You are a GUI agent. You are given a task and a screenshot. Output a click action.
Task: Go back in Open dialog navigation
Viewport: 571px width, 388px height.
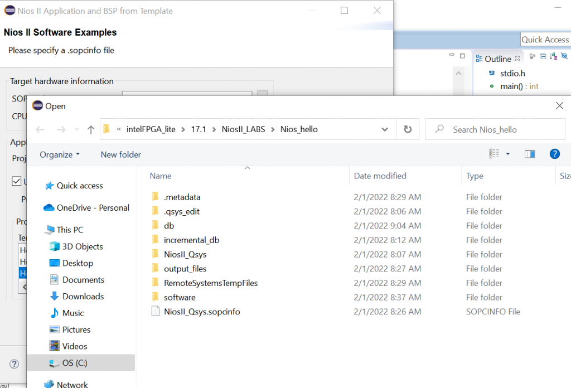pos(40,129)
